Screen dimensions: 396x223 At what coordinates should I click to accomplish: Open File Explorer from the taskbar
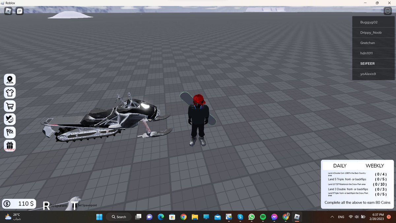(195, 217)
